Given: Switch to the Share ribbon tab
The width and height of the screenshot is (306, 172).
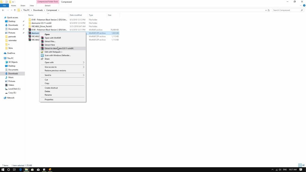Looking at the screenshot, I should (23, 6).
